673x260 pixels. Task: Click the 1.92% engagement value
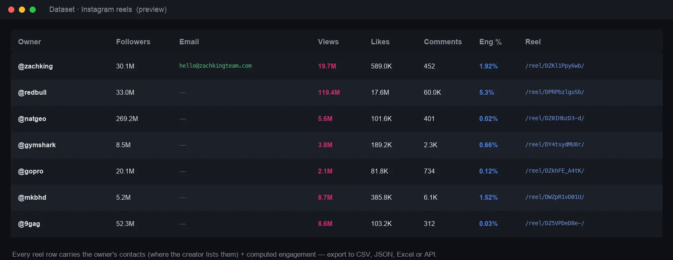[488, 66]
